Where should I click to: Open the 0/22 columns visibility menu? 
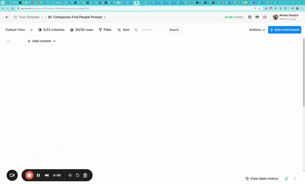52,30
